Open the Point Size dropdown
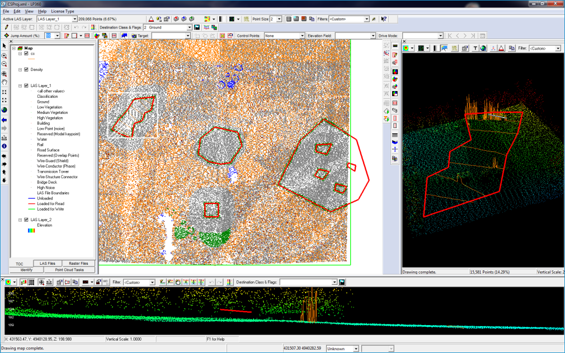 (279, 19)
